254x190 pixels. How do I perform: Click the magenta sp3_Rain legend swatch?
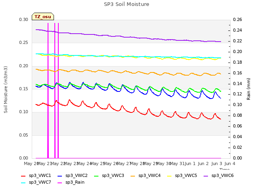60,183
